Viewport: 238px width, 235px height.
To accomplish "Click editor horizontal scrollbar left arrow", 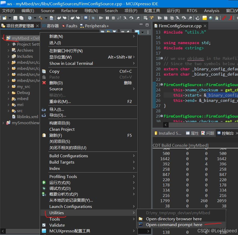I will pyautogui.click(x=166, y=125).
